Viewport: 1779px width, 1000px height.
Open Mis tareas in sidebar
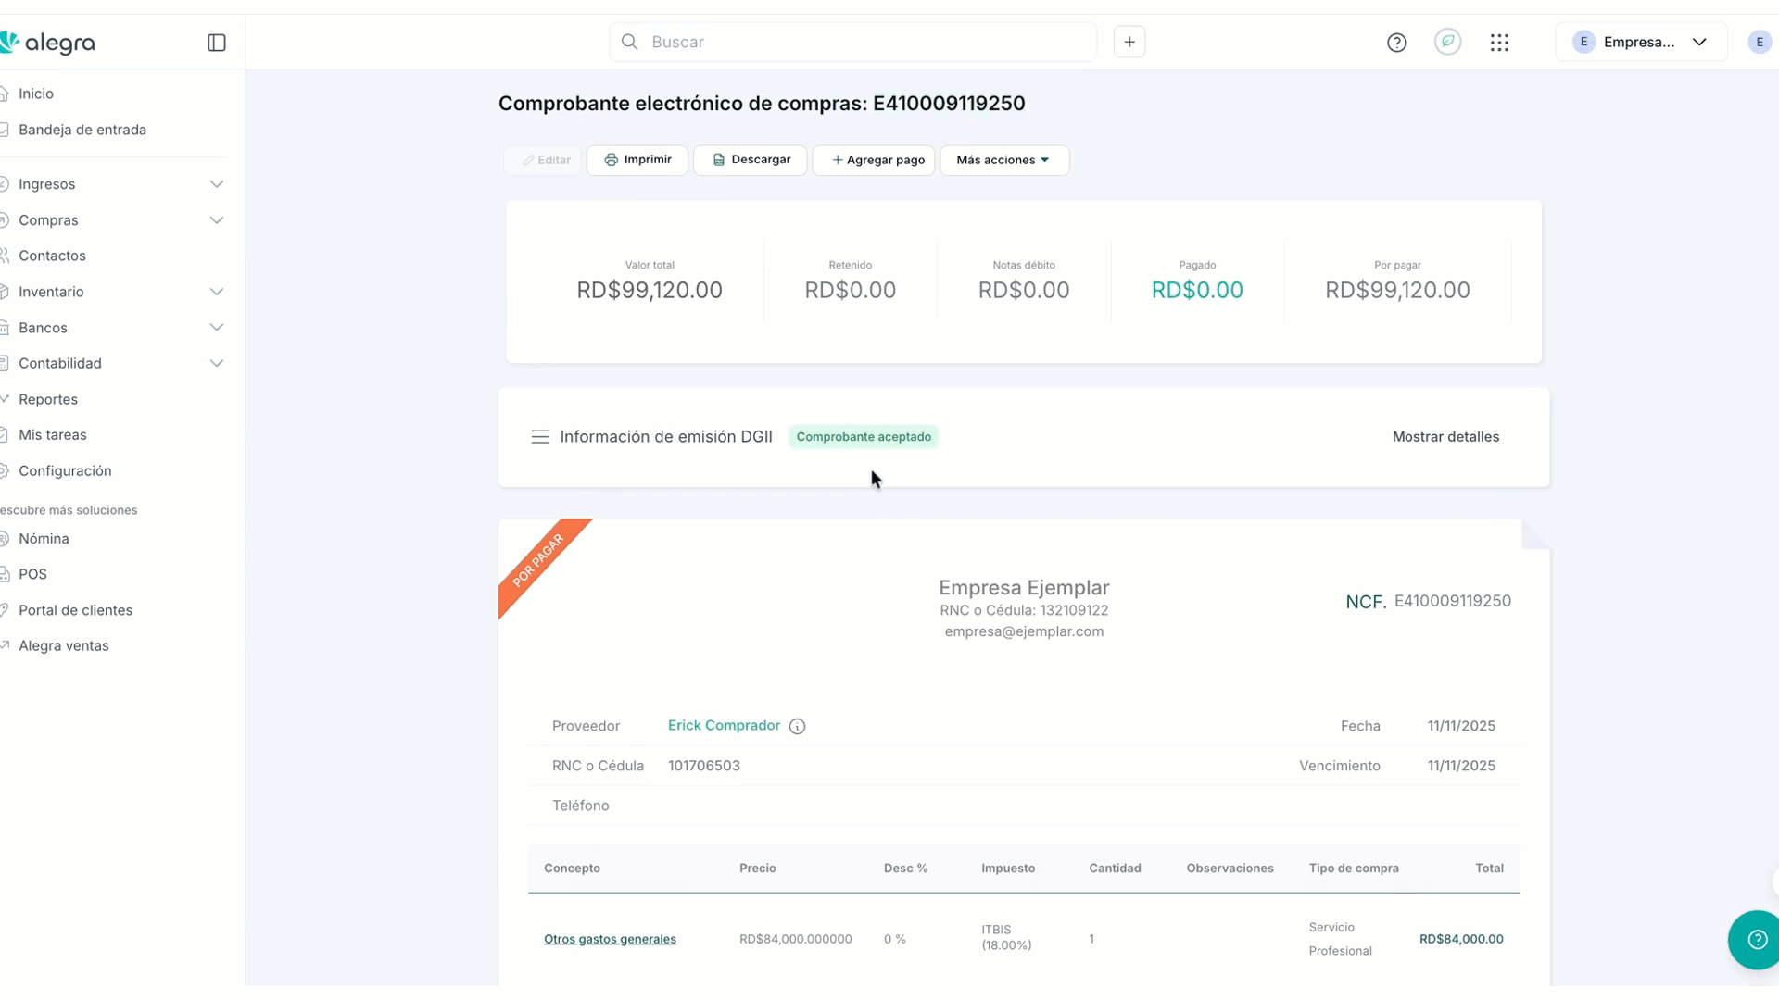pyautogui.click(x=52, y=435)
